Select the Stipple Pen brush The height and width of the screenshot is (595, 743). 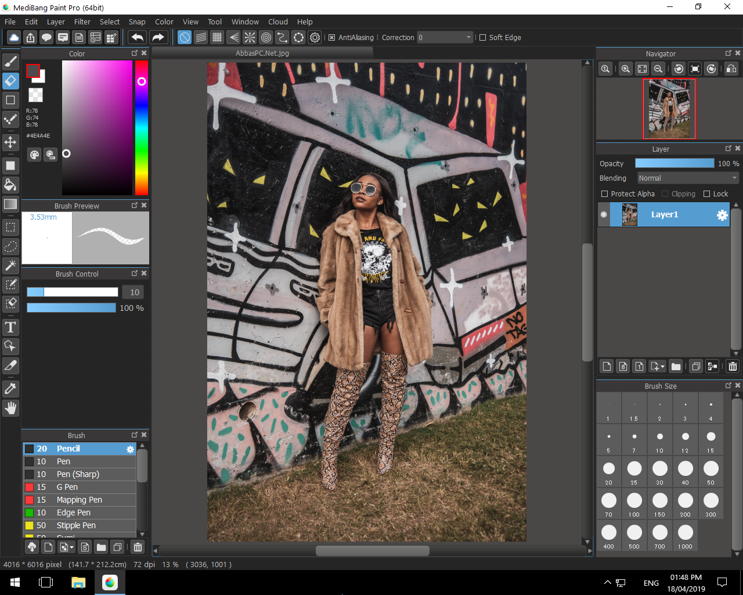80,525
